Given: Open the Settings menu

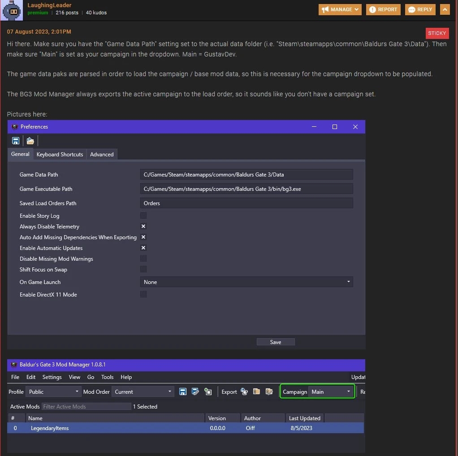Looking at the screenshot, I should pyautogui.click(x=52, y=377).
